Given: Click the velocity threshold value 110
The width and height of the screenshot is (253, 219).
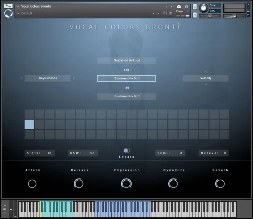Looking at the screenshot, I should coord(126,70).
